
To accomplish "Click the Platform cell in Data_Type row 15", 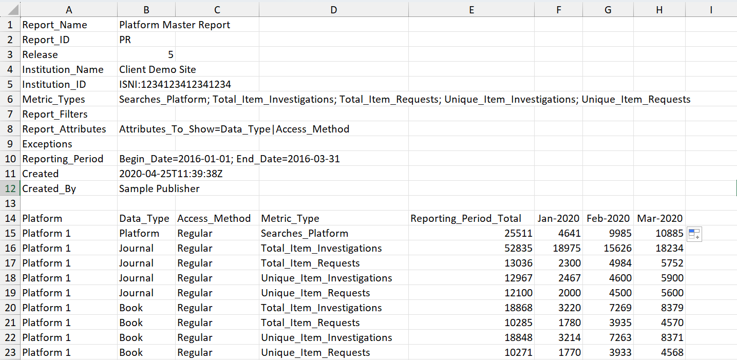I will point(146,233).
